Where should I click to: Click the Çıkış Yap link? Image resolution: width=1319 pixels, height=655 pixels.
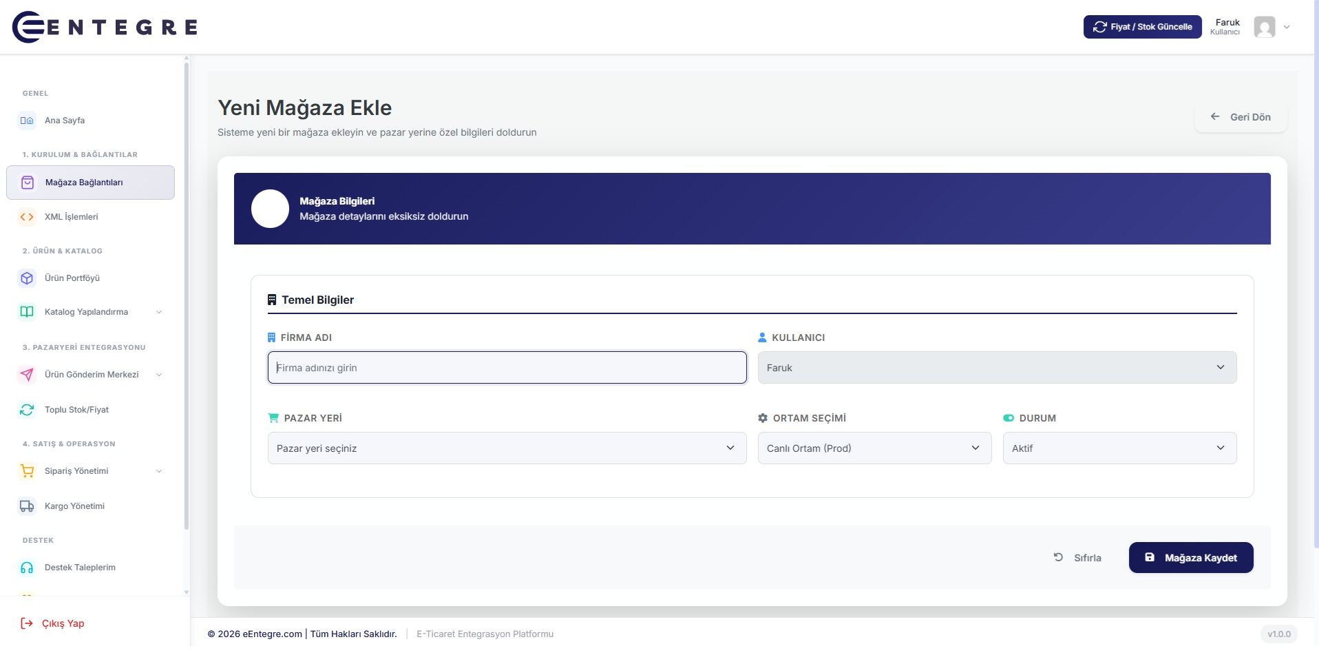[x=52, y=623]
